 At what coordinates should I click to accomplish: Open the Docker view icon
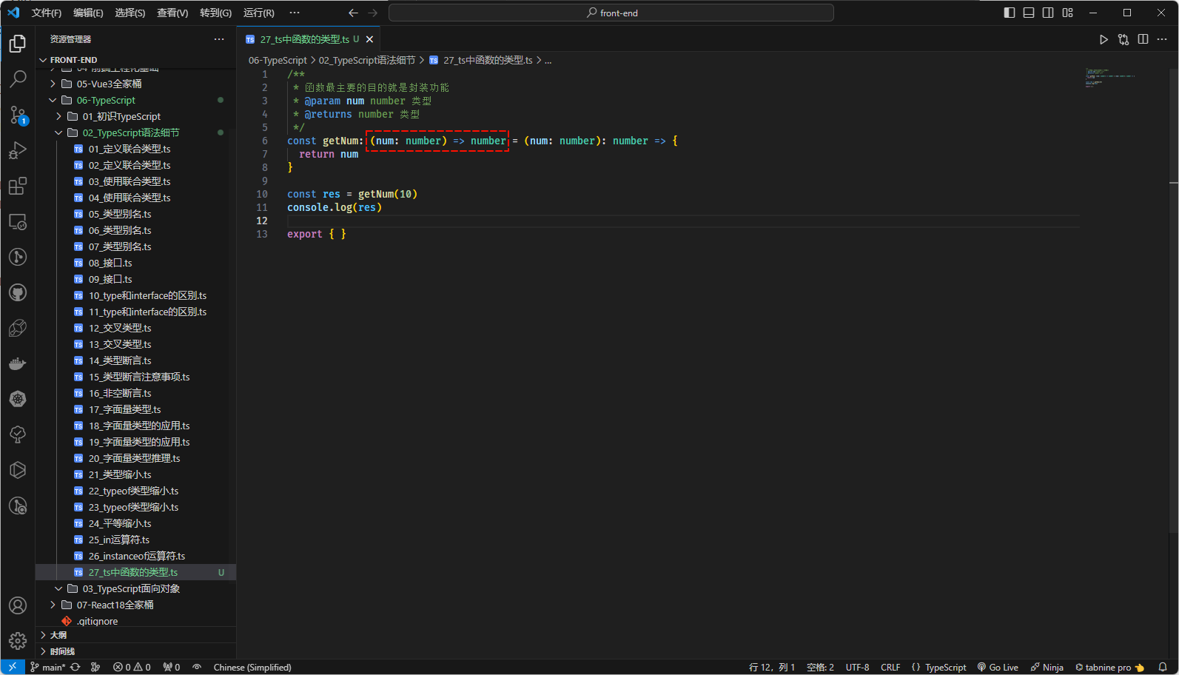18,363
